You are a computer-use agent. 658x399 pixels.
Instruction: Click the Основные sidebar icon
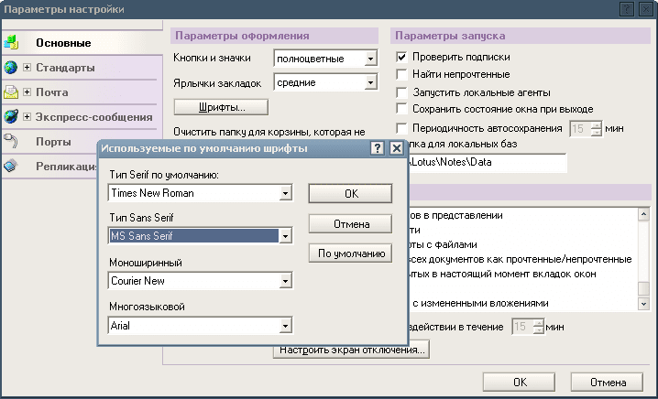11,42
